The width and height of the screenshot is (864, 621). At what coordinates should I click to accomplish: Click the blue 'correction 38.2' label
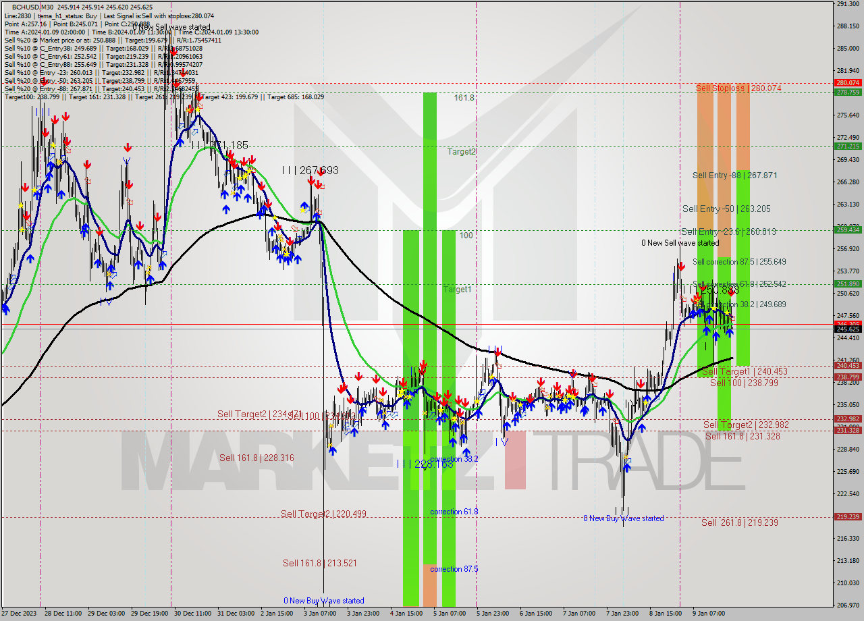(454, 459)
